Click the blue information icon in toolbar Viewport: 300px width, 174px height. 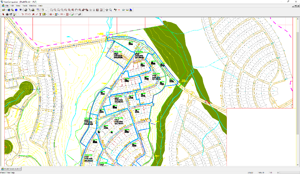click(16, 10)
